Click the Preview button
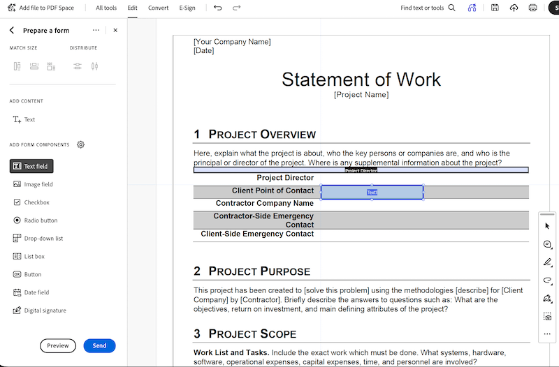 pos(58,345)
